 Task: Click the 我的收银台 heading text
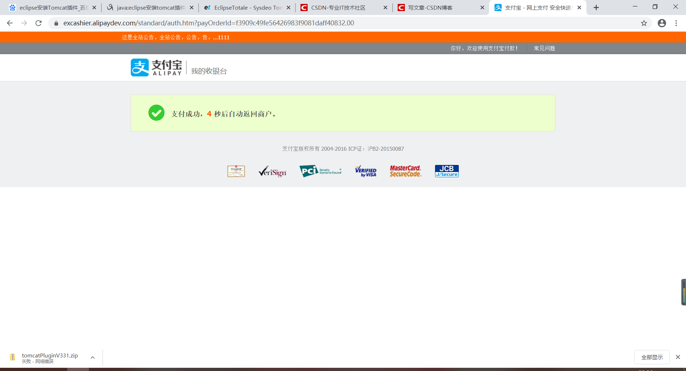coord(209,71)
